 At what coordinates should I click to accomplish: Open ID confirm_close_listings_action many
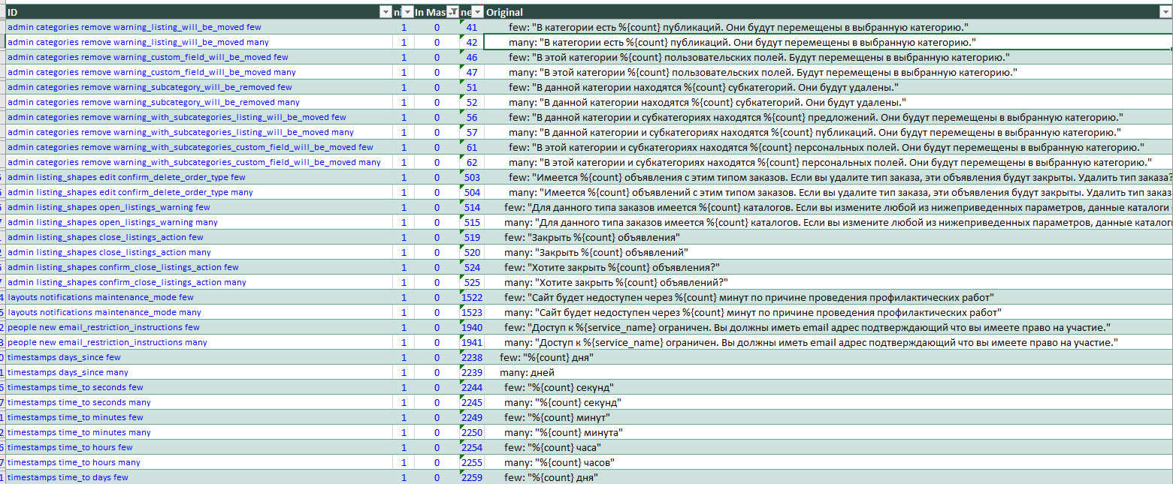pos(127,282)
